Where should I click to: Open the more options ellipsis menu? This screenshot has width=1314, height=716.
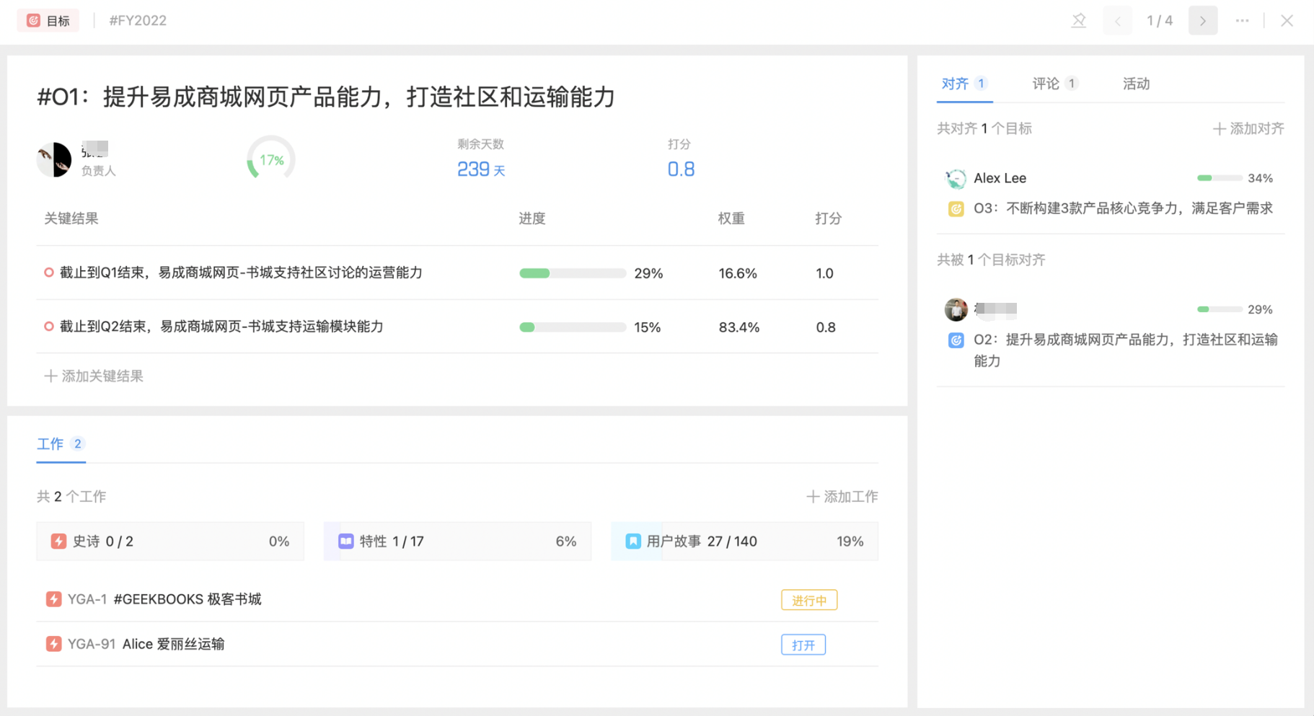tap(1242, 21)
